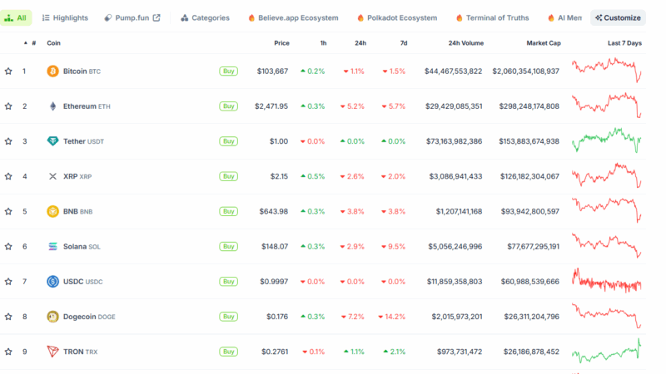
Task: Click the TRON logo icon
Action: [x=52, y=352]
